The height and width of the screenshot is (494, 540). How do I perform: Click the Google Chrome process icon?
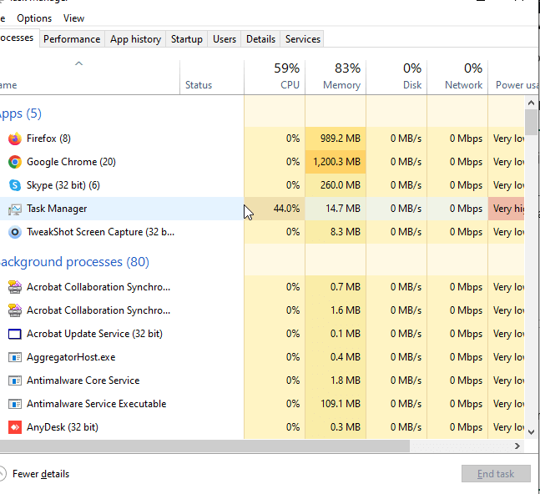14,162
